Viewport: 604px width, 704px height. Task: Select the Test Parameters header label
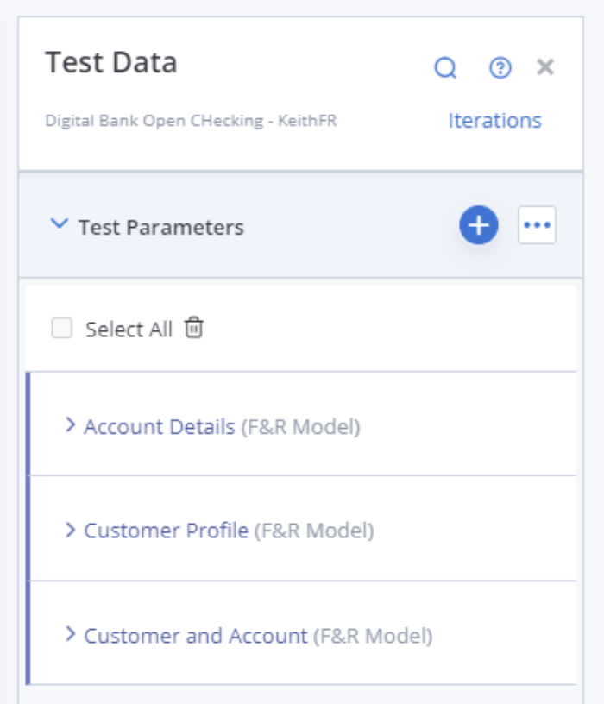(161, 227)
